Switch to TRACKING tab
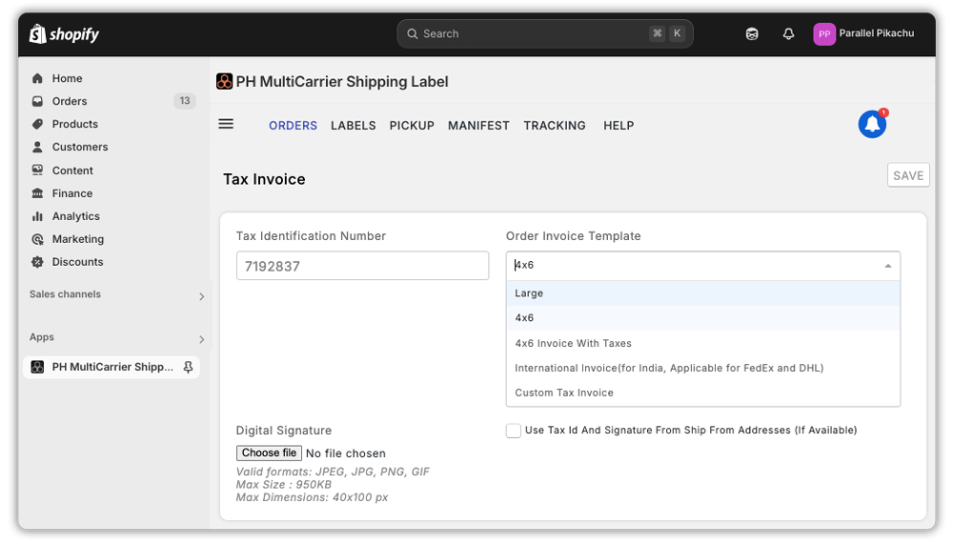Image resolution: width=953 pixels, height=544 pixels. point(555,126)
